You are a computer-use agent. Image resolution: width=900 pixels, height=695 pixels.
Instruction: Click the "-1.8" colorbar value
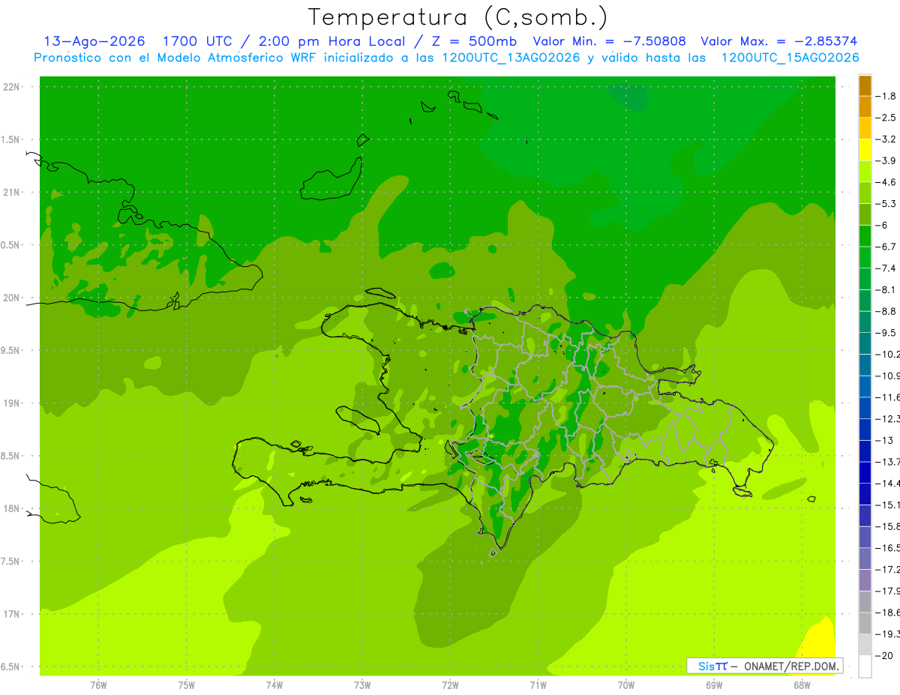pyautogui.click(x=886, y=96)
